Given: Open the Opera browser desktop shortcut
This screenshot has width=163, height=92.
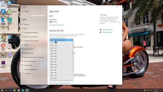Looking at the screenshot, I should 3,47.
